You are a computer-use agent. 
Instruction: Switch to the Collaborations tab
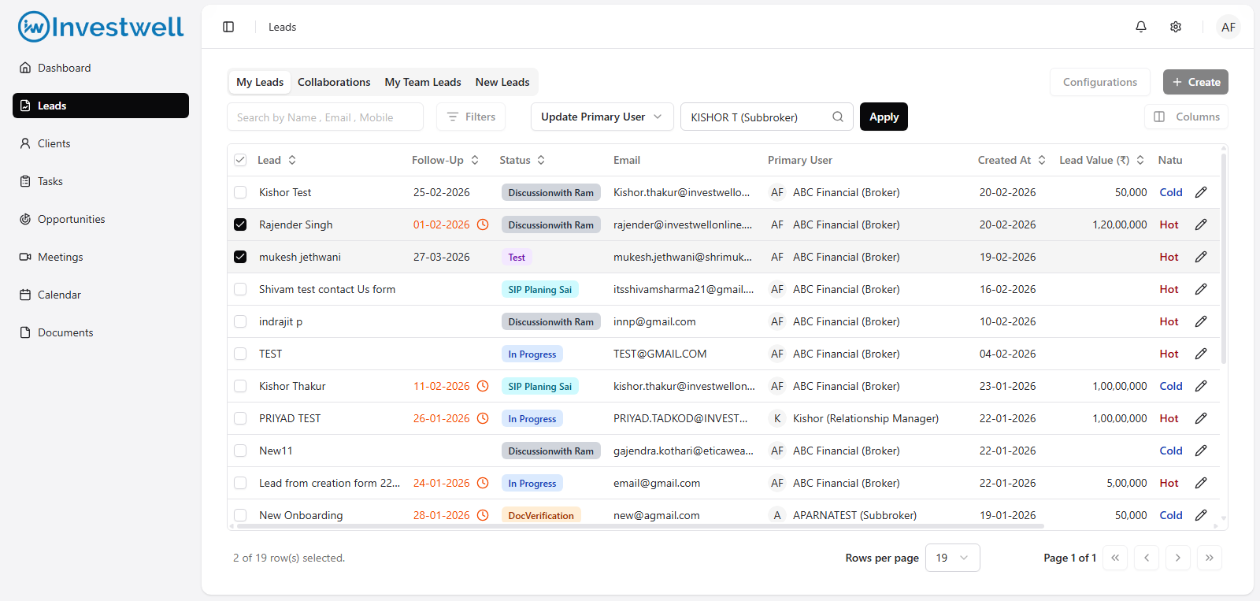click(334, 82)
